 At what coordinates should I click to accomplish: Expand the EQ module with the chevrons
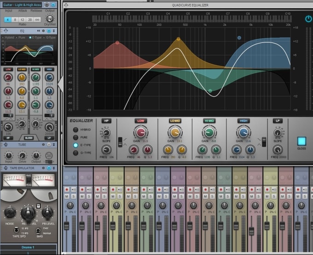tap(54, 31)
